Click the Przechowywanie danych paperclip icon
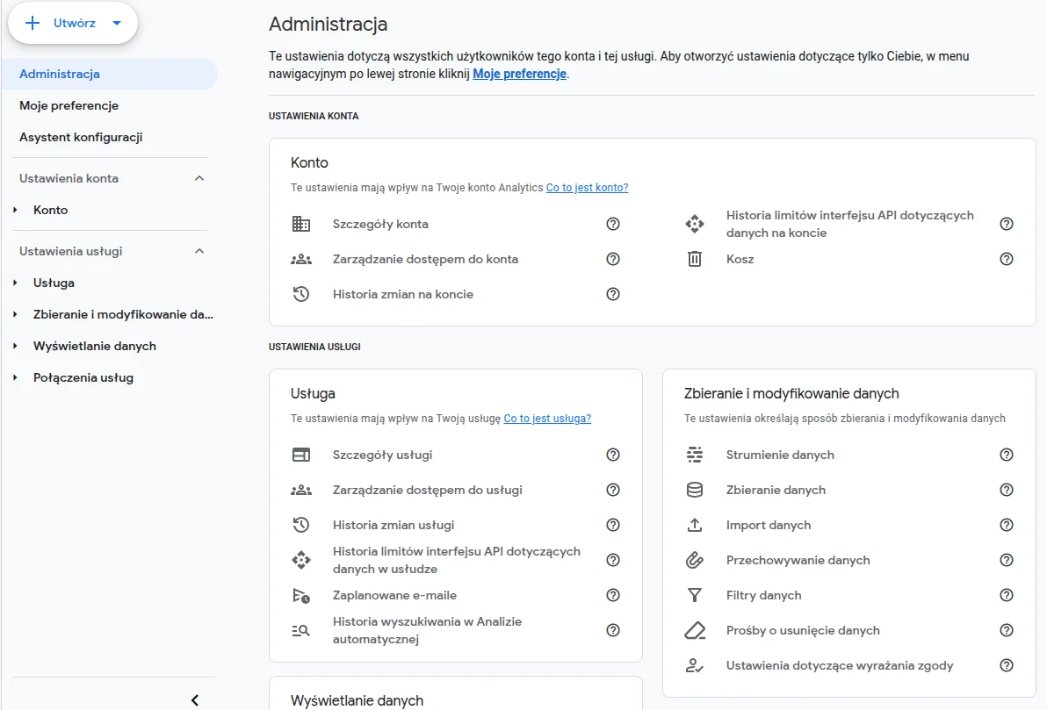The width and height of the screenshot is (1047, 710). coord(695,560)
